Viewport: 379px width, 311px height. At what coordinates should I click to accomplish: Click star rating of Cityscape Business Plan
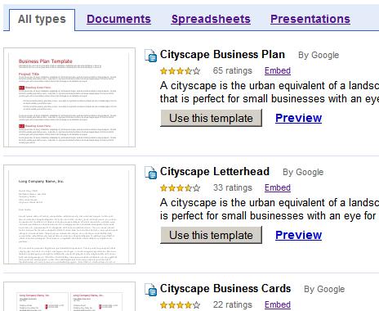coord(181,71)
